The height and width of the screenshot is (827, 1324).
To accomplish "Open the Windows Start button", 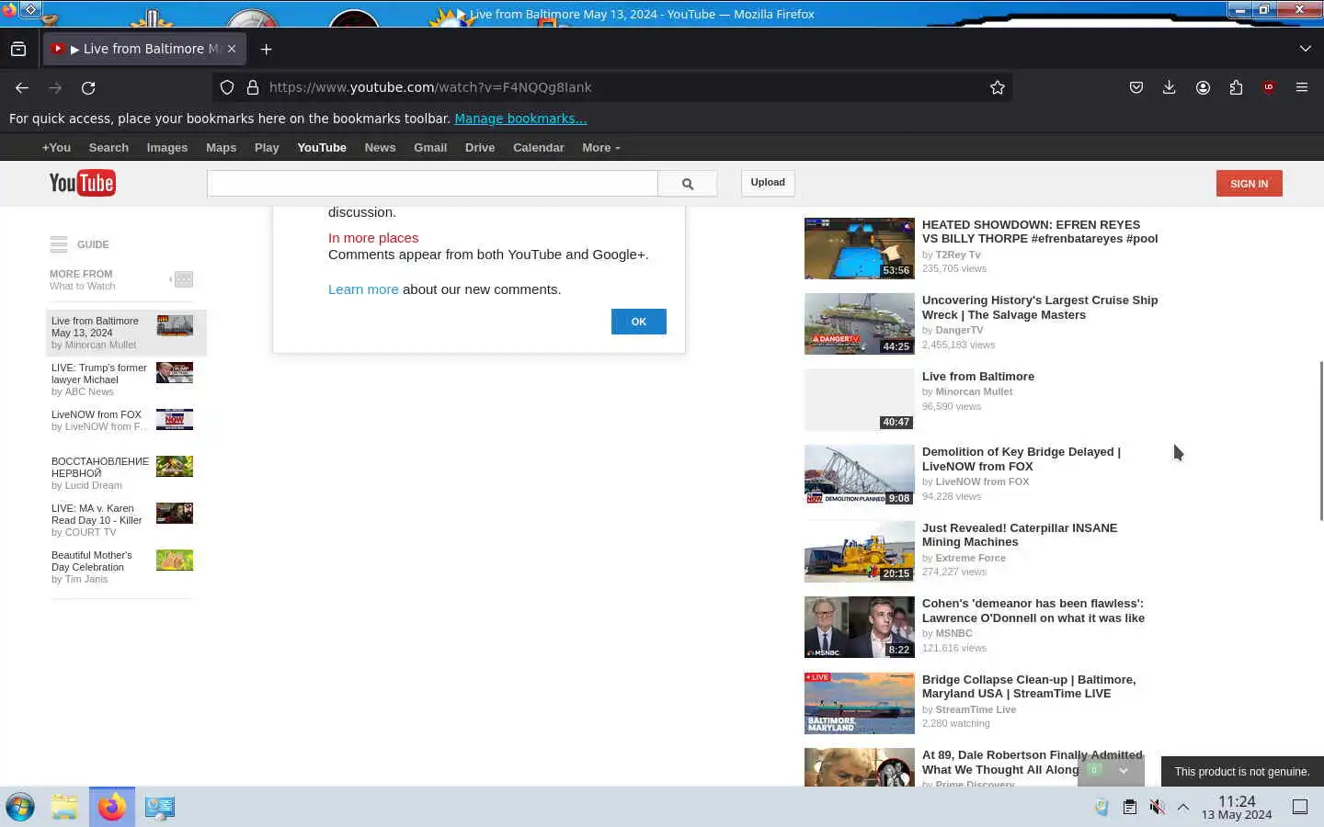I will [20, 807].
